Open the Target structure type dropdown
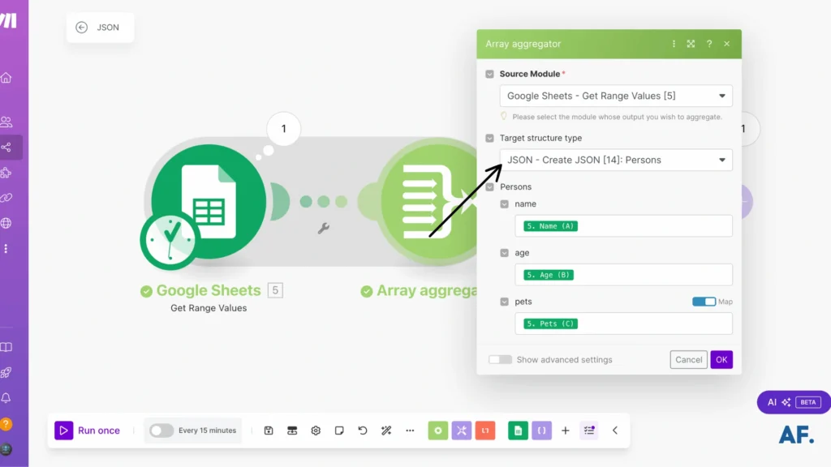Screen dimensions: 831x467 pyautogui.click(x=616, y=160)
